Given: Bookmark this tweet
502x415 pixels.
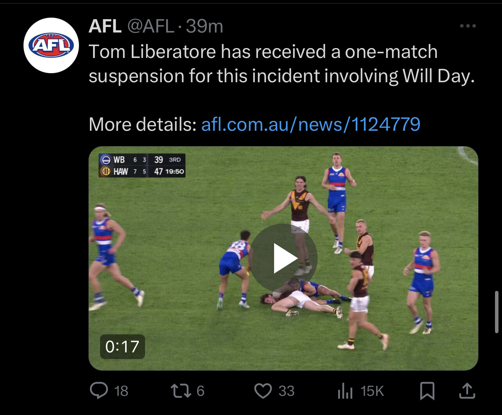Looking at the screenshot, I should [x=427, y=391].
